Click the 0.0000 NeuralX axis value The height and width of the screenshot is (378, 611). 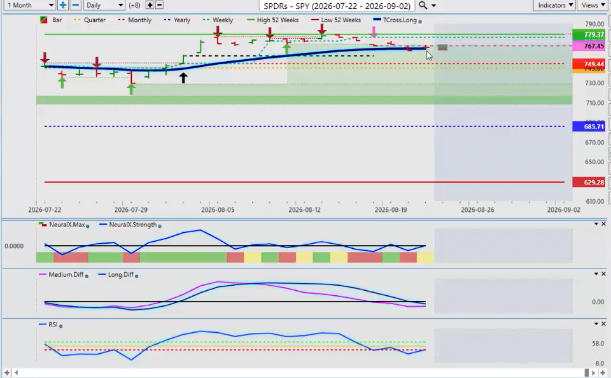pos(14,246)
